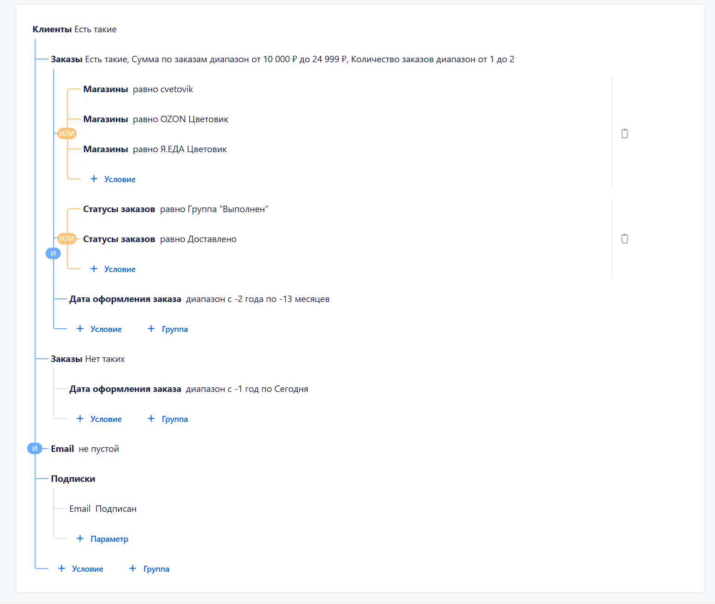715x604 pixels.
Task: Delete the Магазины condition group via trash icon
Action: (x=625, y=134)
